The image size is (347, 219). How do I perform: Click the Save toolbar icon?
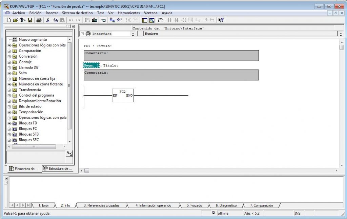tap(30, 20)
